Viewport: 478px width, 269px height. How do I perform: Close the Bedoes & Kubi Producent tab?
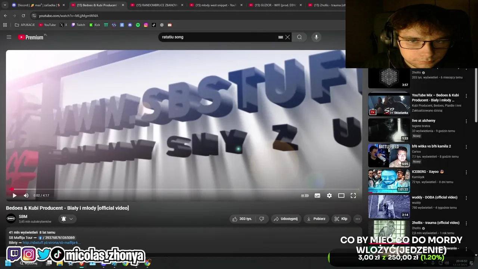point(123,5)
